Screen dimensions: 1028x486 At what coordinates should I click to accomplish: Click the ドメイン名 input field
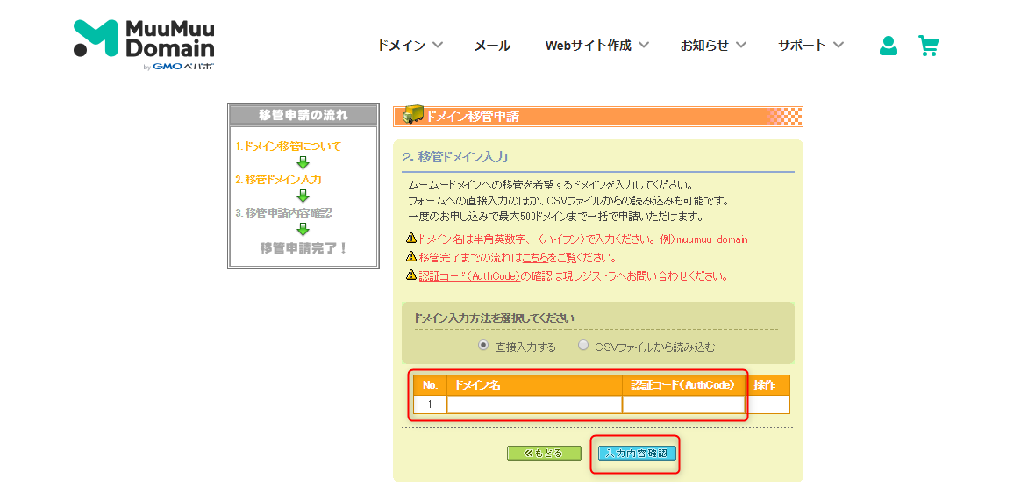(534, 404)
